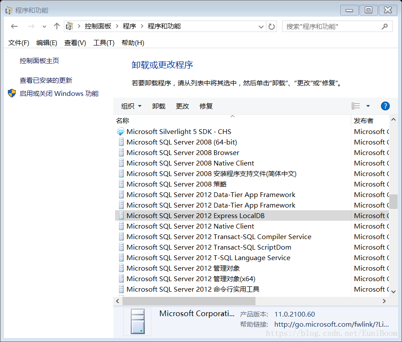Click the vertical scrollbar thumb

point(393,202)
